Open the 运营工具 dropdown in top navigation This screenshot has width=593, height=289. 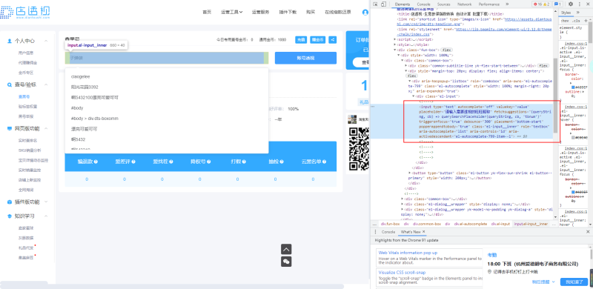point(231,12)
